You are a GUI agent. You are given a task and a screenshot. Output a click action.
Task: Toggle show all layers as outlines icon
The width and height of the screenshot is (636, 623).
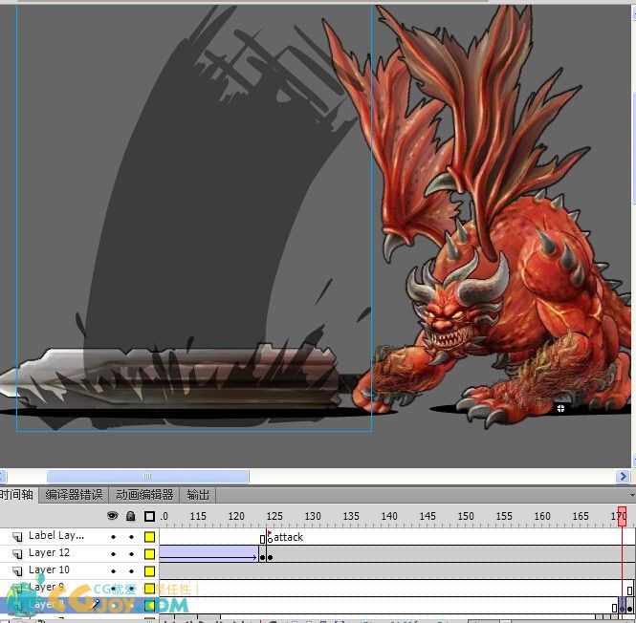[149, 516]
